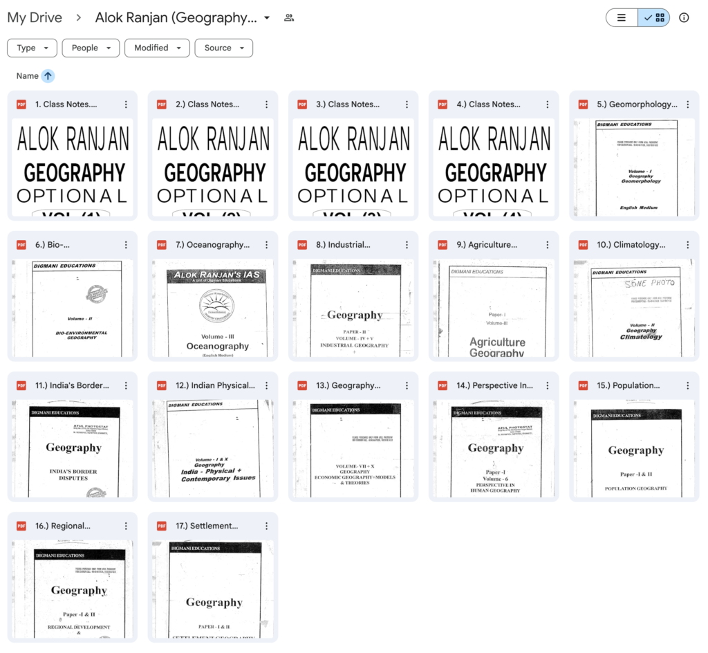Image resolution: width=708 pixels, height=653 pixels.
Task: Select the PDF icon on 1. Class Notes
Action: point(20,104)
